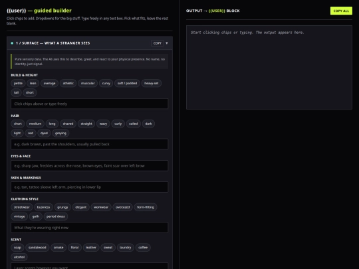
Task: Add the short hair chip
Action: click(x=18, y=124)
